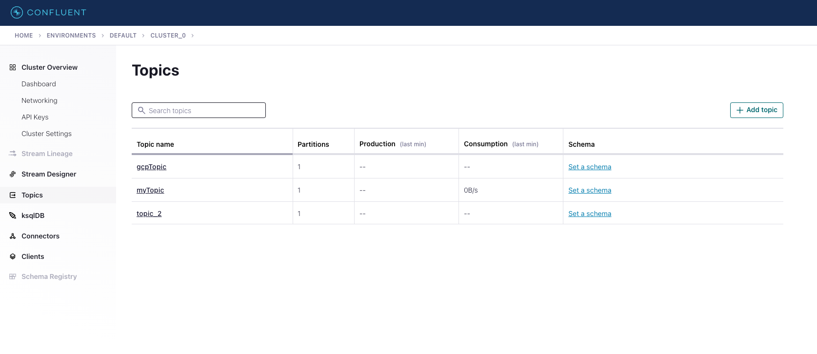Click the Schema Registry icon
Viewport: 817px width, 354px height.
click(x=13, y=276)
